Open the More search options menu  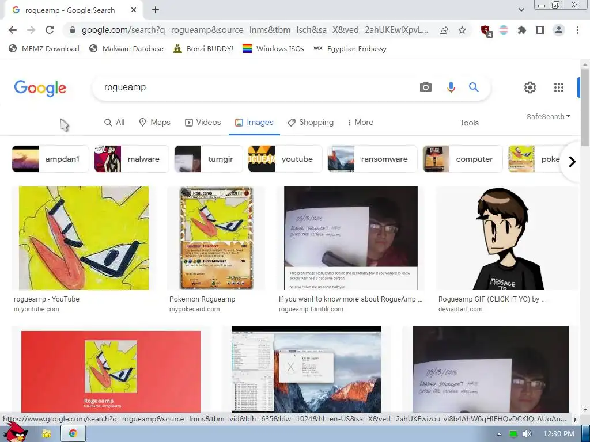pyautogui.click(x=360, y=122)
